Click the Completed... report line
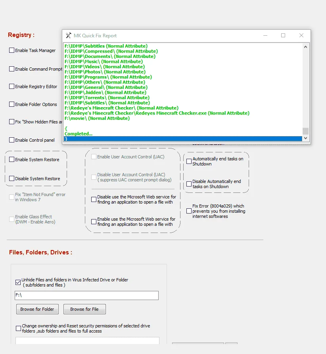Image resolution: width=326 pixels, height=354 pixels. [79, 134]
